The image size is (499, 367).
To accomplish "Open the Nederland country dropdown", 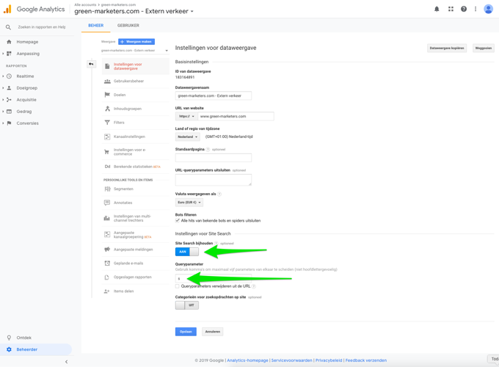I will pos(187,137).
